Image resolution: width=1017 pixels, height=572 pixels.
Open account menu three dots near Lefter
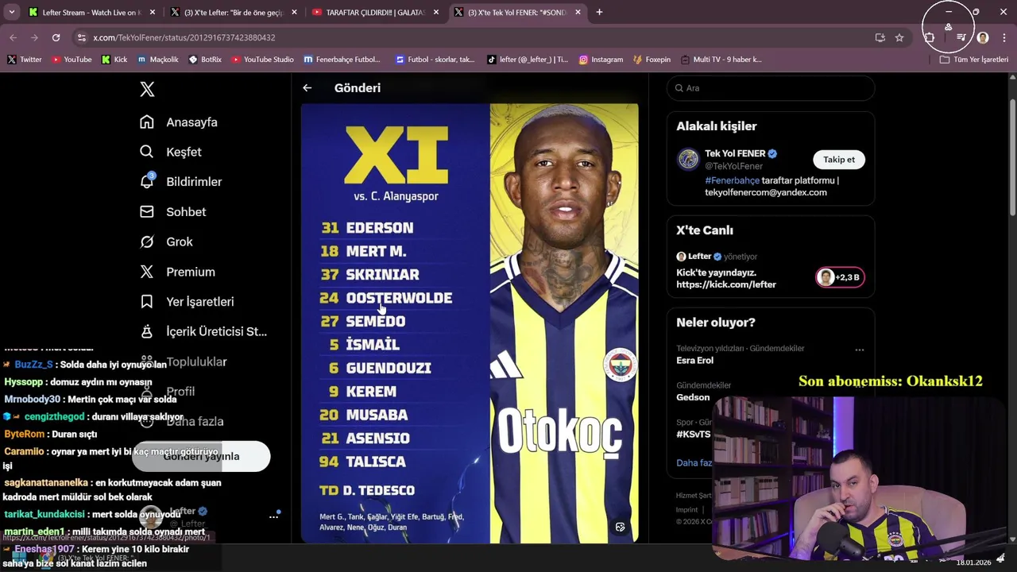coord(273,516)
